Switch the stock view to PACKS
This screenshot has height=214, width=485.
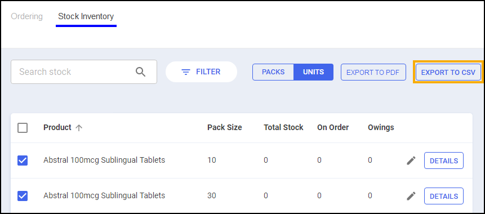point(273,72)
